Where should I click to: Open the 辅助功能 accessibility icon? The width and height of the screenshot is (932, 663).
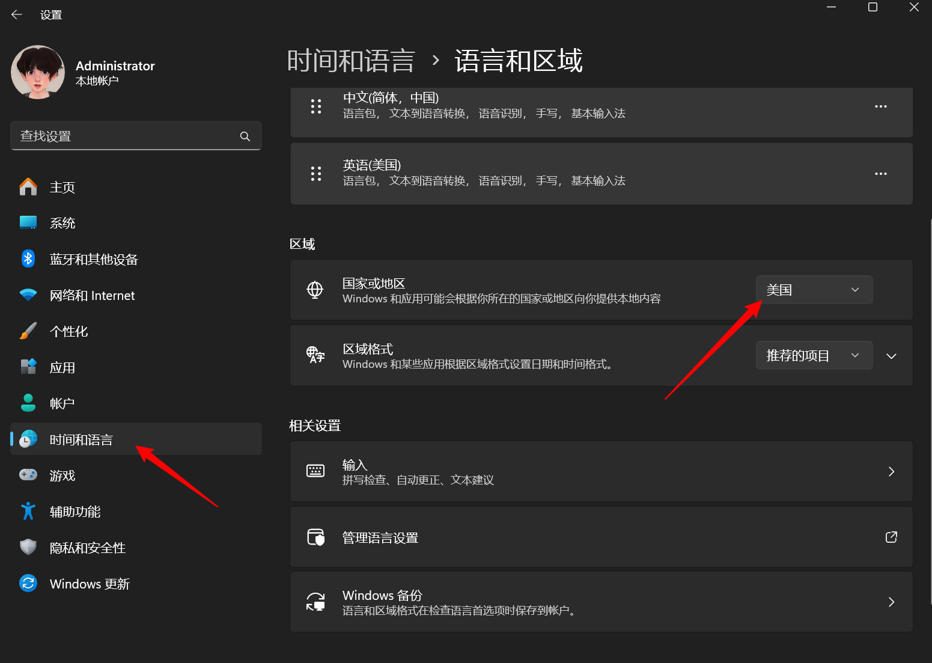point(28,511)
